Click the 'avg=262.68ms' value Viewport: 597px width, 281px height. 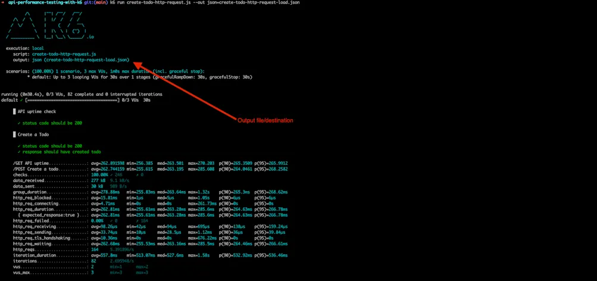click(x=105, y=243)
